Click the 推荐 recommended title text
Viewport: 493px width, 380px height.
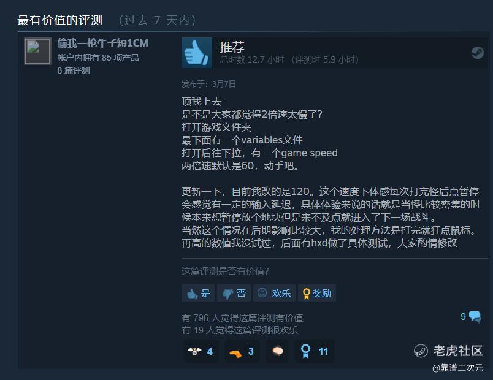pos(232,47)
